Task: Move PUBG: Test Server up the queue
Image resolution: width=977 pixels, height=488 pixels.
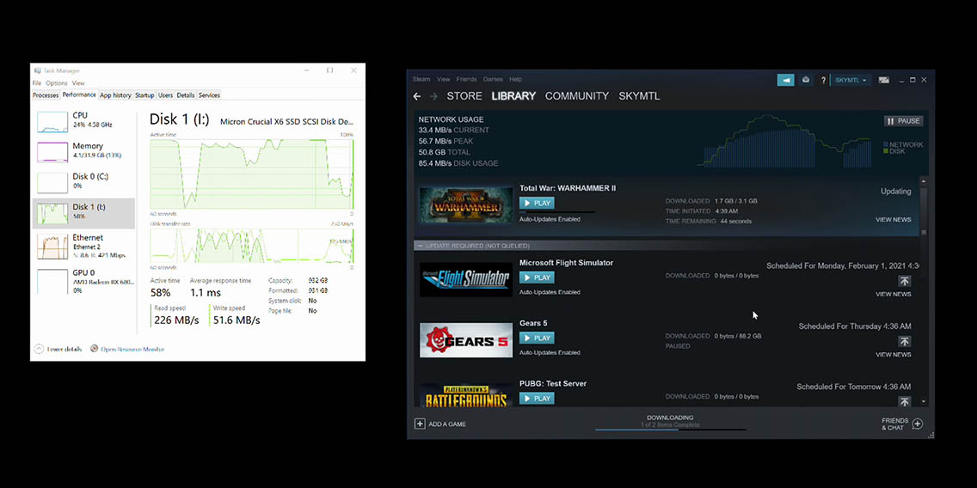Action: click(904, 401)
